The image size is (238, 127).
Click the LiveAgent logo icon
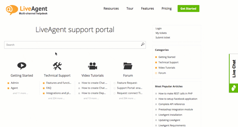pyautogui.click(x=10, y=9)
